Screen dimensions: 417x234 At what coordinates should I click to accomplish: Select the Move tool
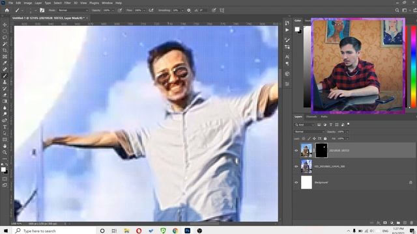point(5,25)
